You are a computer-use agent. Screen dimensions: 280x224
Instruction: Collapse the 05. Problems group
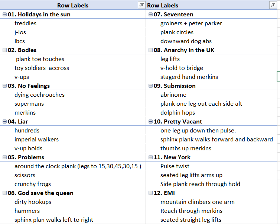pos(4,157)
